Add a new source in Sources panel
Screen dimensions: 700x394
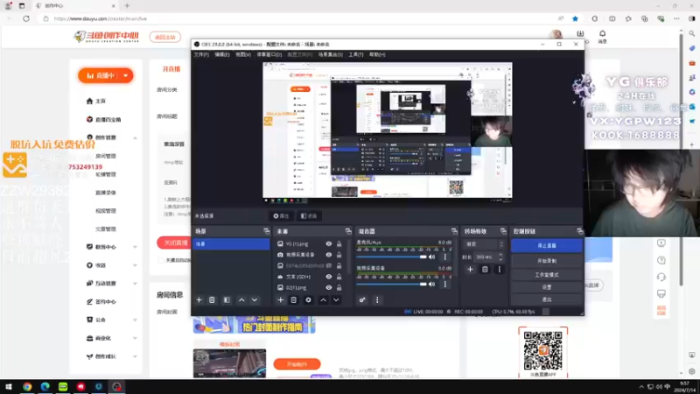pos(280,300)
